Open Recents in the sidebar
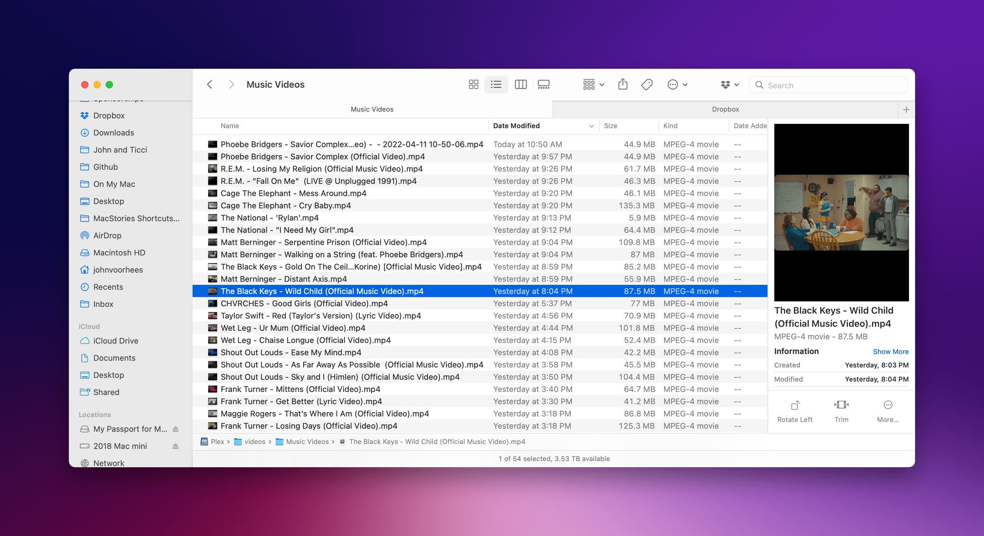Screen dimensions: 984x536 click(108, 287)
